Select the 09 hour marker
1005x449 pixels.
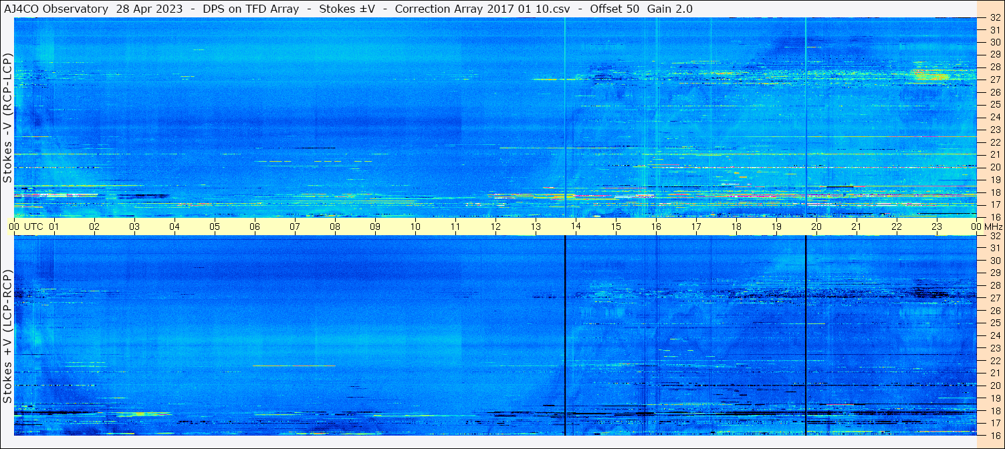pyautogui.click(x=375, y=227)
